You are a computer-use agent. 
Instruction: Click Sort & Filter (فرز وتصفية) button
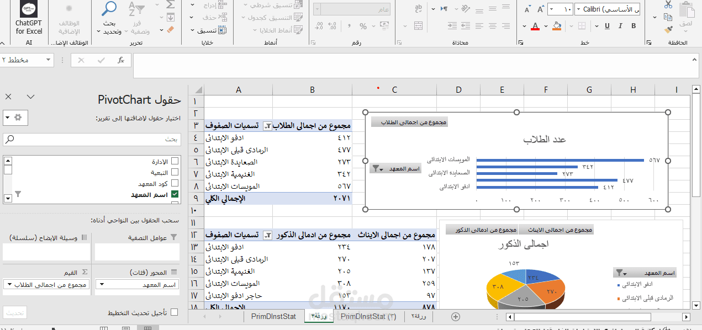137,18
